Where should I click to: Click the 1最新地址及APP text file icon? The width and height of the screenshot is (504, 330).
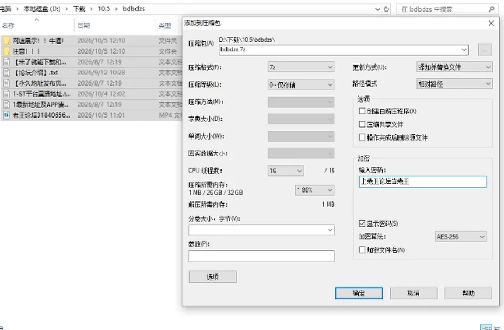6,104
